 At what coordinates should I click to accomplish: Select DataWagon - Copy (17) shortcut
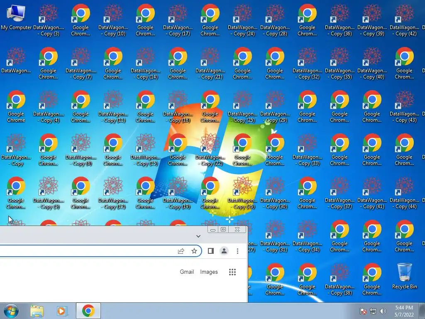[178, 20]
